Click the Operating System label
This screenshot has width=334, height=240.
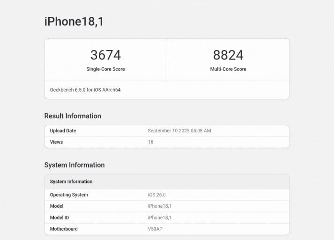point(69,195)
